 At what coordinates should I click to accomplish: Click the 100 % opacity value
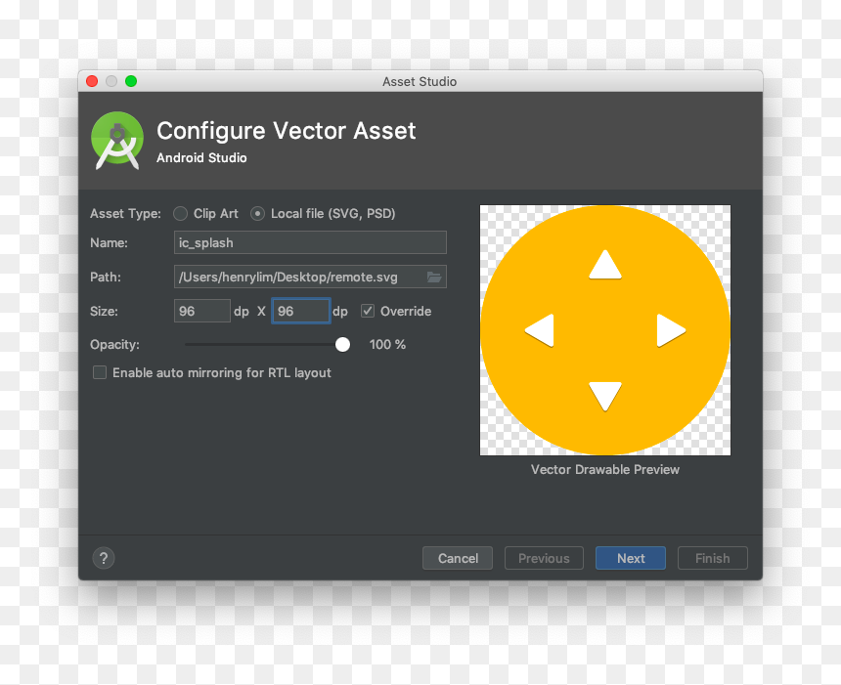click(387, 345)
